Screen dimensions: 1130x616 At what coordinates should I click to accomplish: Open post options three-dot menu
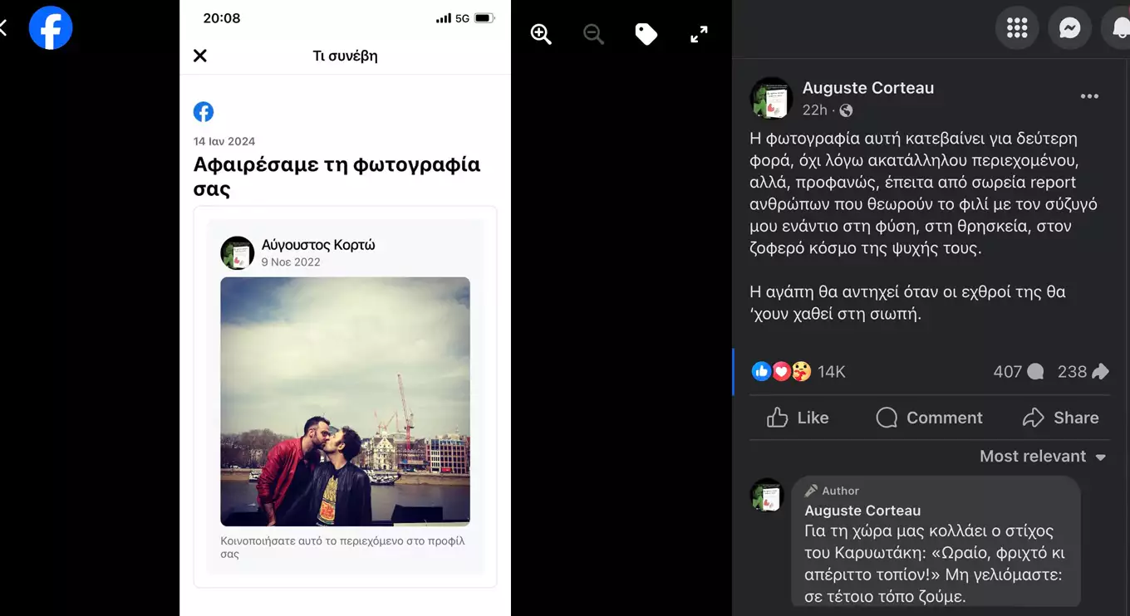(1088, 97)
